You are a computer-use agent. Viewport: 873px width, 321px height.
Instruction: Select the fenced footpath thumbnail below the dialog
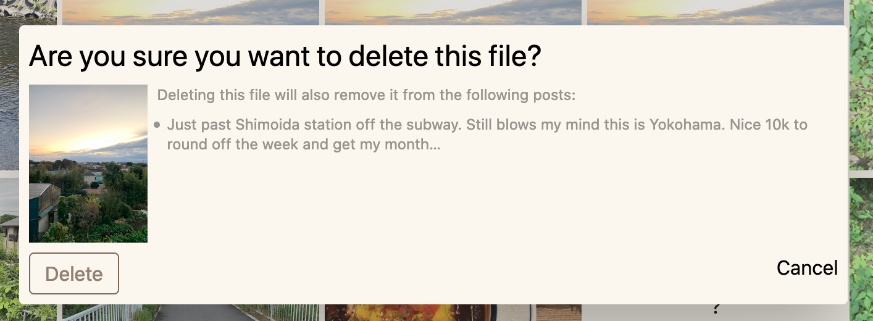pyautogui.click(x=190, y=312)
